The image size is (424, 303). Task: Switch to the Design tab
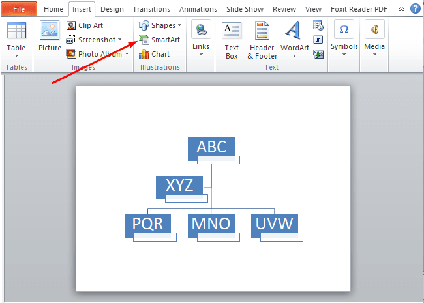click(x=112, y=9)
